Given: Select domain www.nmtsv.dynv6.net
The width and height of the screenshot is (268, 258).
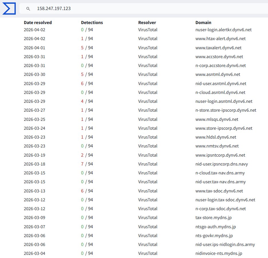Looking at the screenshot, I should pos(217,146).
